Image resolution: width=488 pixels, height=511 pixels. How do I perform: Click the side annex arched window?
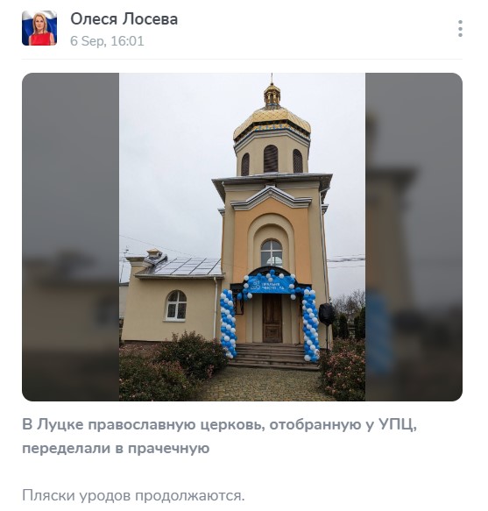[x=176, y=305]
